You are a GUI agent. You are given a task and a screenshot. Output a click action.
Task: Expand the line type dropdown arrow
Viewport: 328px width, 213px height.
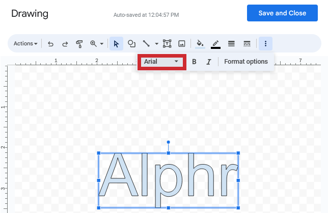pos(156,44)
